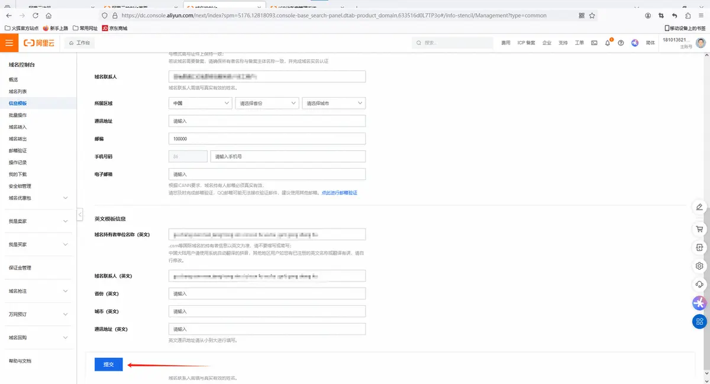
Task: Launch the Cloud Shell terminal icon
Action: click(594, 43)
